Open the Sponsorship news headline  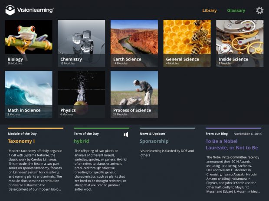pyautogui.click(x=154, y=141)
